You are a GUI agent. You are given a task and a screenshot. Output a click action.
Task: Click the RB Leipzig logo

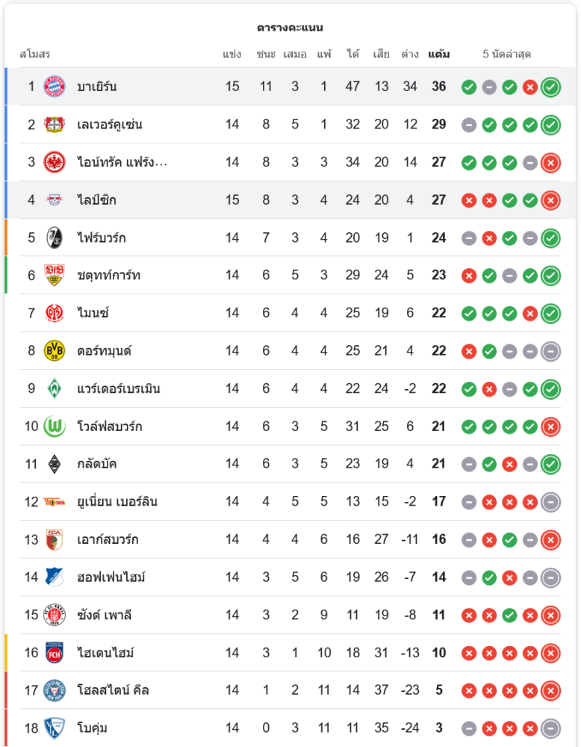click(55, 200)
